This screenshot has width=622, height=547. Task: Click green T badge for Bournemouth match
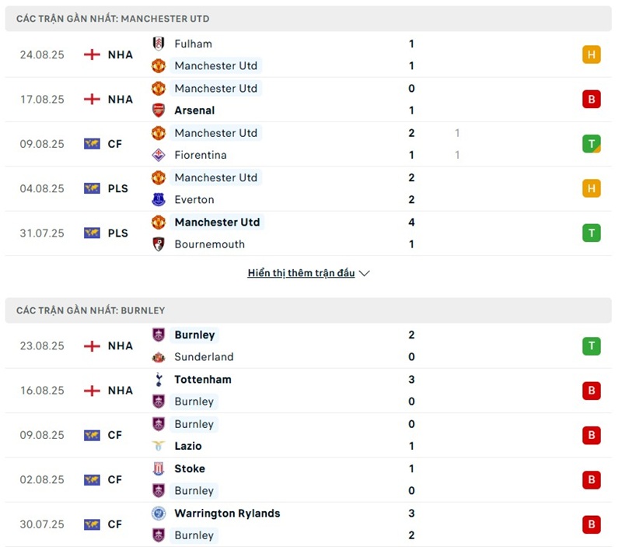pyautogui.click(x=591, y=233)
